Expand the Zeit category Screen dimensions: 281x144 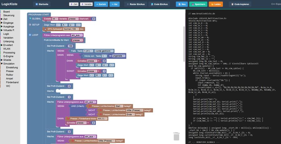coord(5,19)
